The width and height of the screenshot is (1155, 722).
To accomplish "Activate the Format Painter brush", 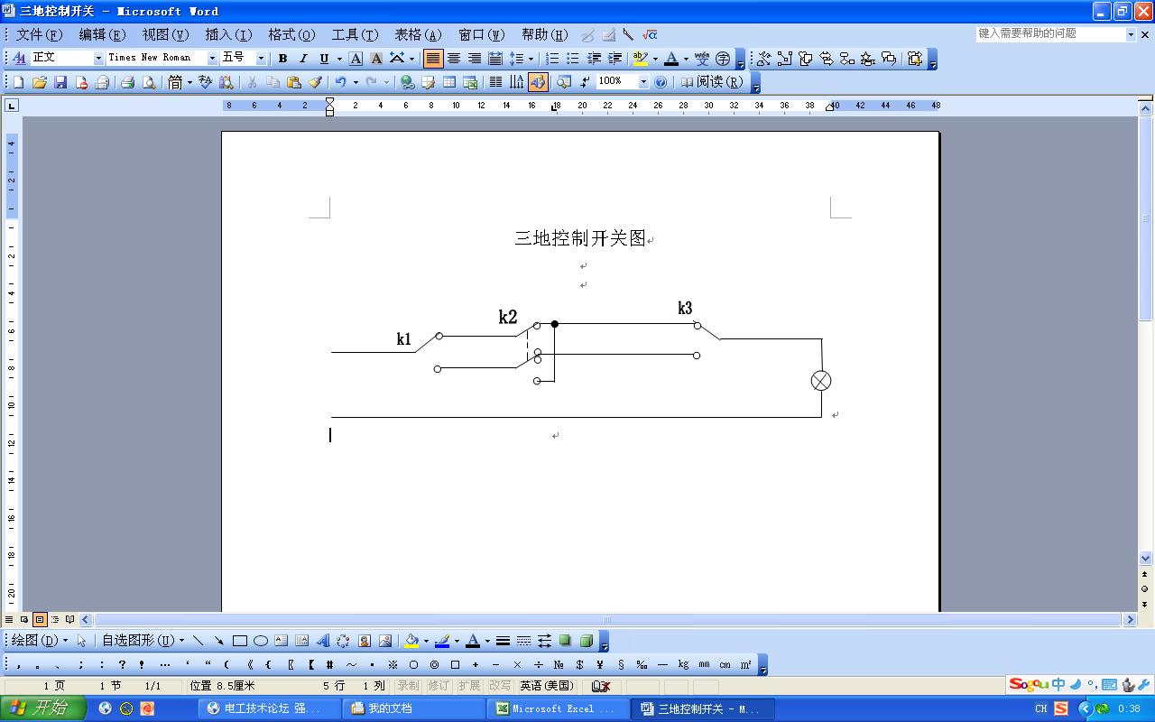I will click(315, 82).
